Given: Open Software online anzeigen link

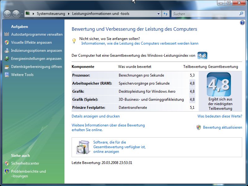Looking at the screenshot, I should 119,147.
